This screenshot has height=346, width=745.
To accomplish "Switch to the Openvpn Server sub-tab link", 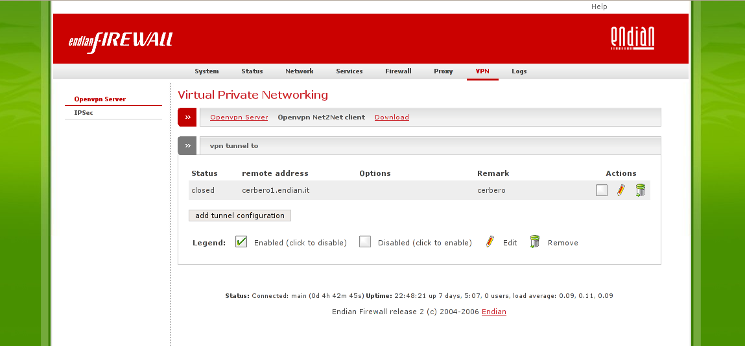I will 239,117.
